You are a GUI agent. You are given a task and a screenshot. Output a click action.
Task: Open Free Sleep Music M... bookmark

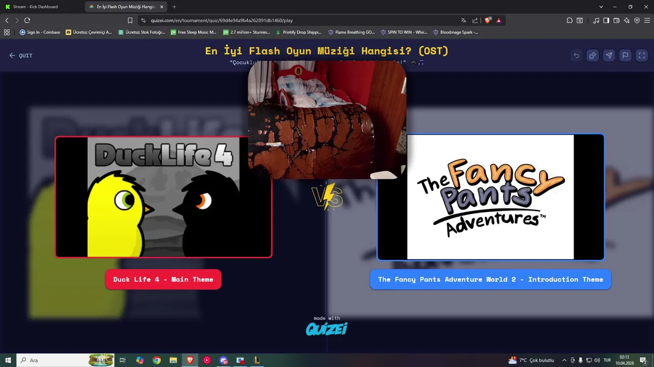coord(194,32)
